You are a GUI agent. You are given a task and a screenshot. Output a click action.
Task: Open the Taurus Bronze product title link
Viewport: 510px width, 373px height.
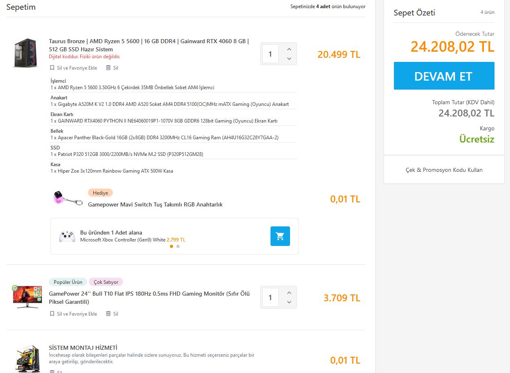[x=149, y=45]
